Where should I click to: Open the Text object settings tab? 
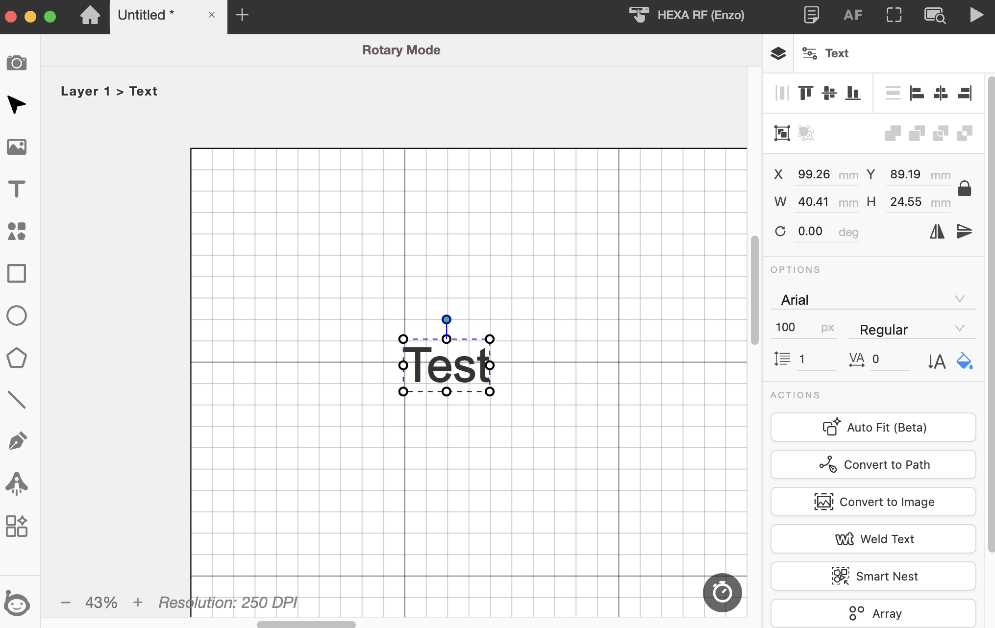point(825,53)
